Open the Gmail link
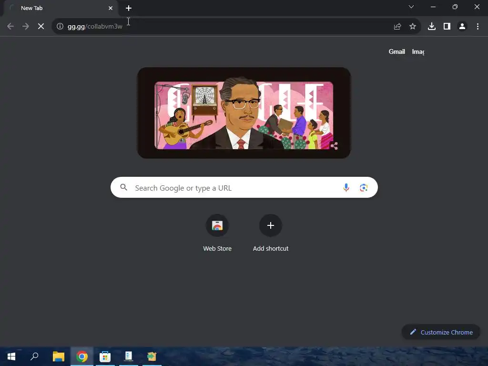The image size is (488, 366). (397, 51)
